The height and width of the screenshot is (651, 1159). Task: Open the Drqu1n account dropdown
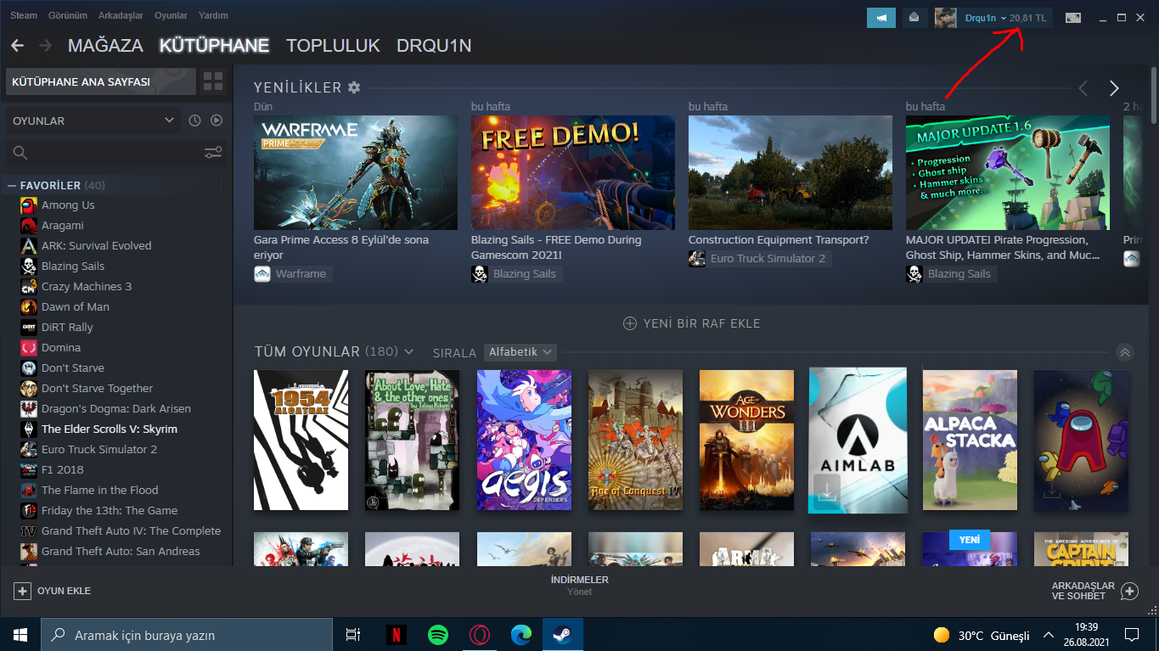click(x=985, y=18)
